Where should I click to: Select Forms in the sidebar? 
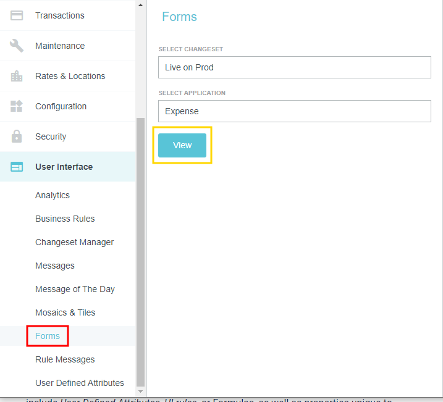click(x=48, y=336)
